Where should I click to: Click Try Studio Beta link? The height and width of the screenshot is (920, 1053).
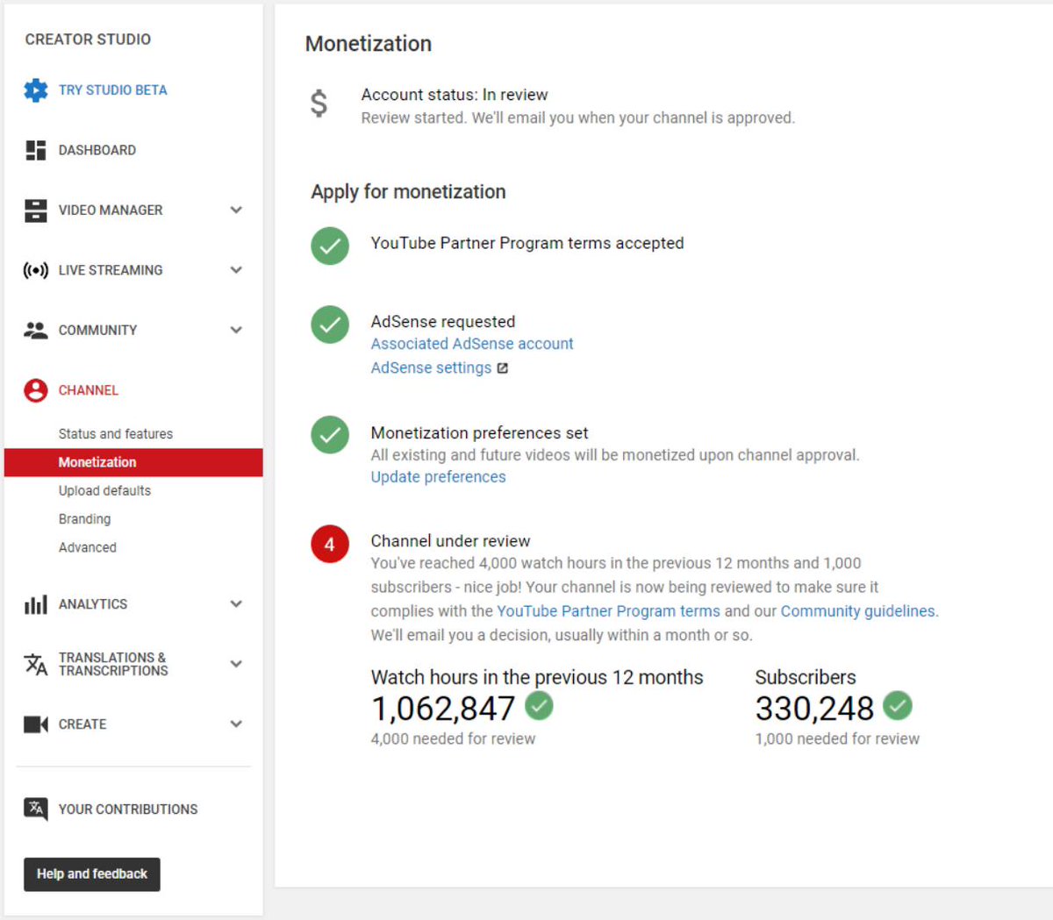[x=112, y=90]
